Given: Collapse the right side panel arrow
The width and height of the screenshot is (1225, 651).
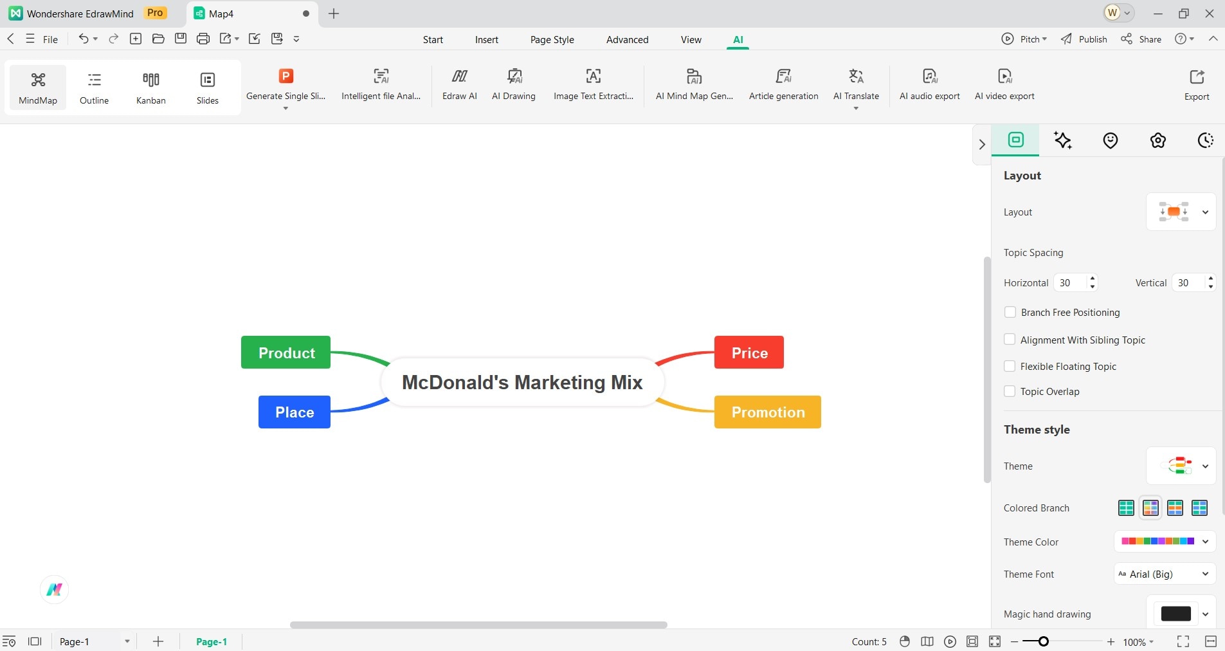Looking at the screenshot, I should pyautogui.click(x=982, y=144).
